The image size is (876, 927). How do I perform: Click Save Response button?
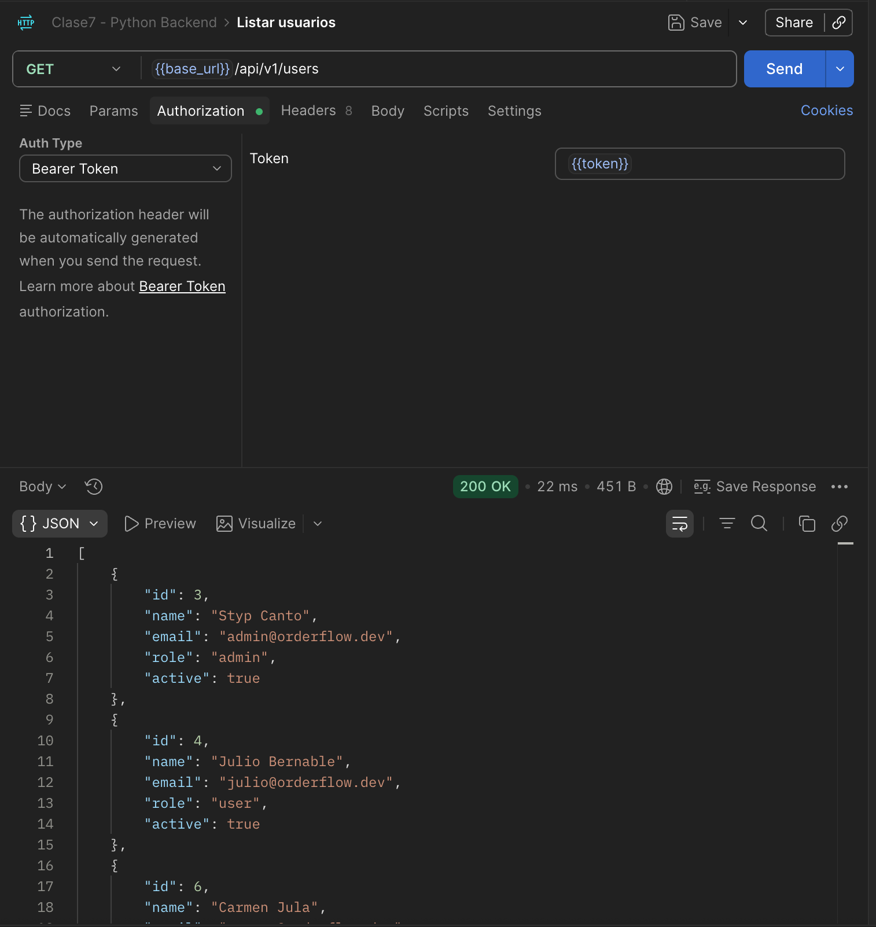755,487
